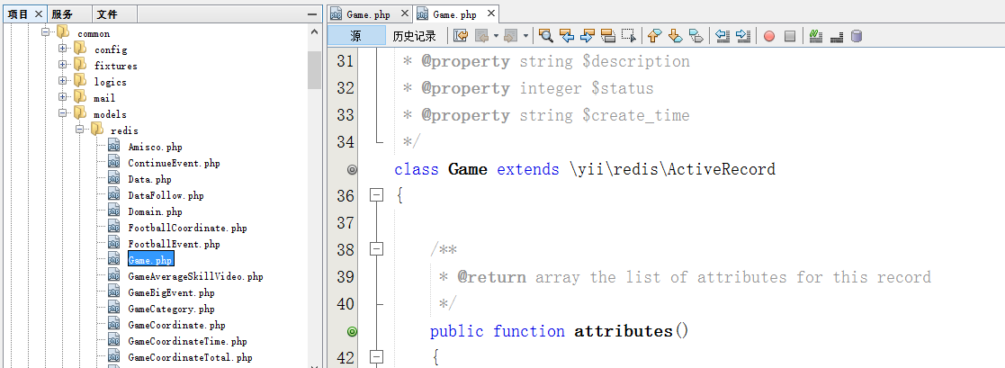Jump to last edit location icon
Screen dimensions: 1005x368
click(x=461, y=36)
